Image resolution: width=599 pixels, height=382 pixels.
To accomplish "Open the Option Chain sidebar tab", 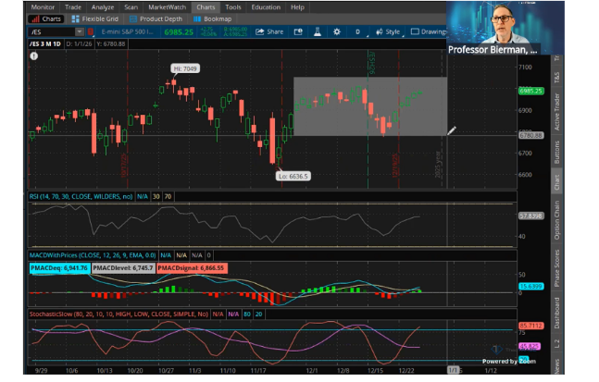I will [x=556, y=220].
